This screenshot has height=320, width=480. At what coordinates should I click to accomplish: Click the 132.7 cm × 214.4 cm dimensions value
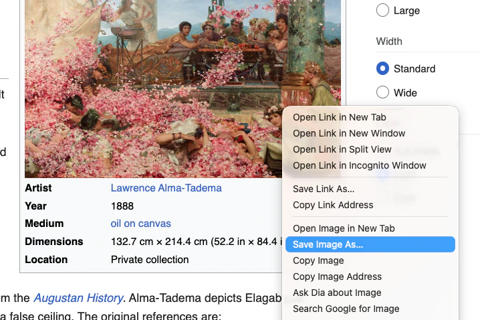click(x=196, y=242)
